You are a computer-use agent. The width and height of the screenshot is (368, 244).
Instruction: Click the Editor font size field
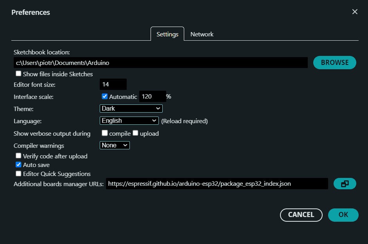coord(113,84)
